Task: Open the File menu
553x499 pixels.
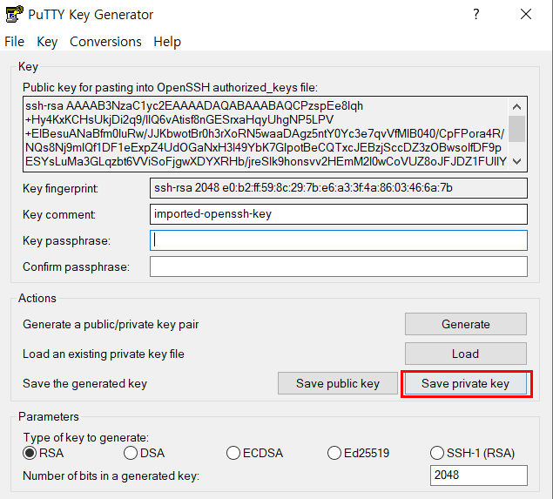Action: tap(15, 42)
